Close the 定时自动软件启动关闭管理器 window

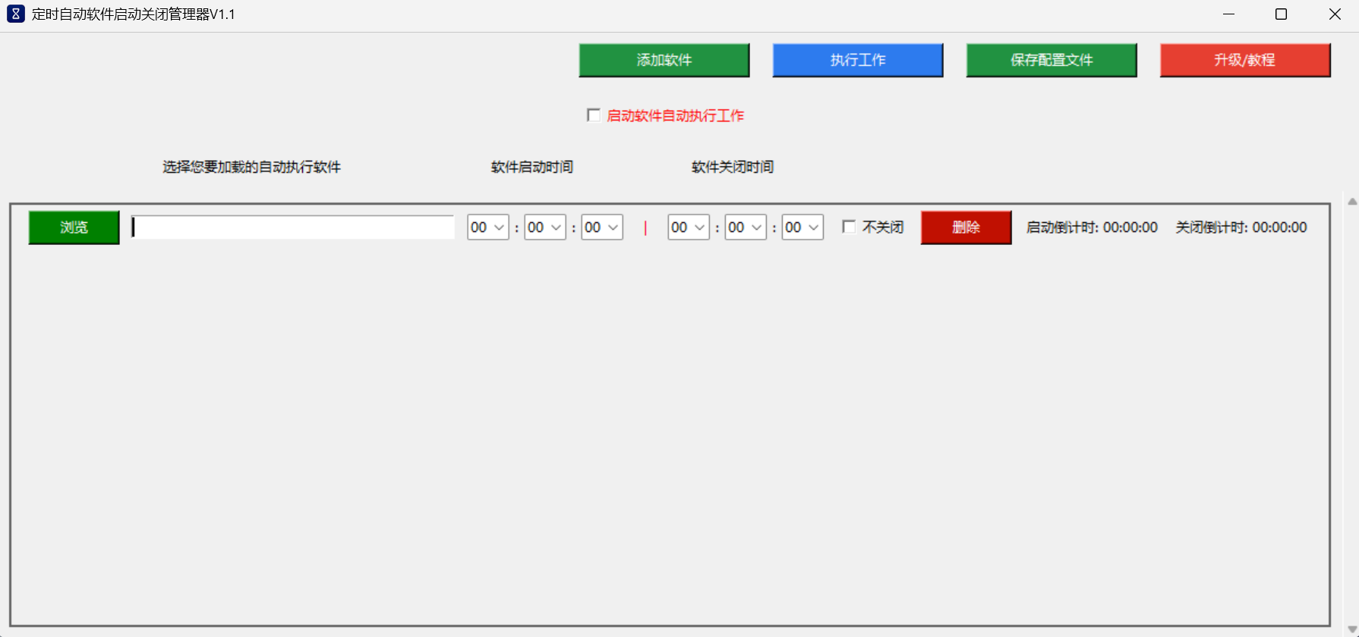[1335, 14]
